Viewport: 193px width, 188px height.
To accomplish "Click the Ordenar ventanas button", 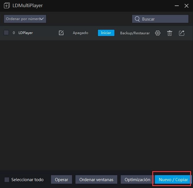I will click(96, 179).
